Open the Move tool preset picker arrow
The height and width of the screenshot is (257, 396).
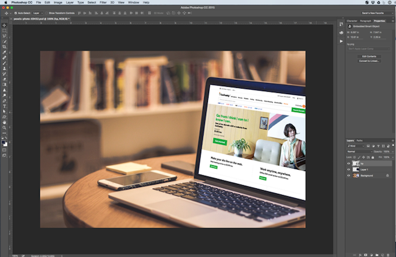pos(11,13)
